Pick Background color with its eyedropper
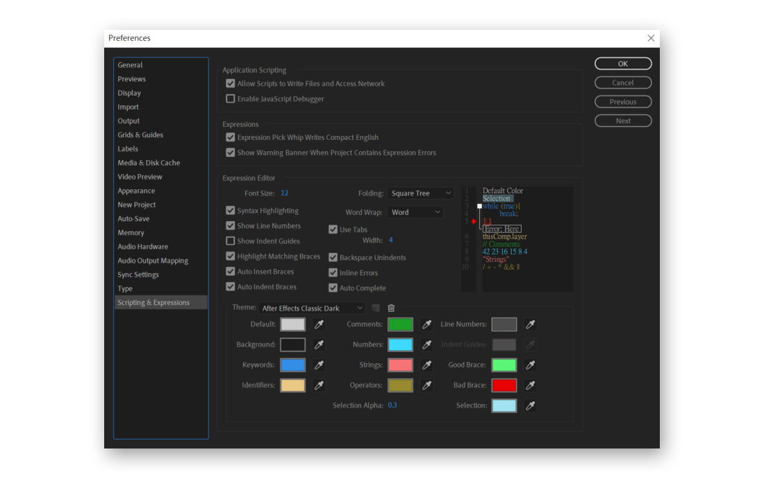Screen dimensions: 764x479 point(319,345)
